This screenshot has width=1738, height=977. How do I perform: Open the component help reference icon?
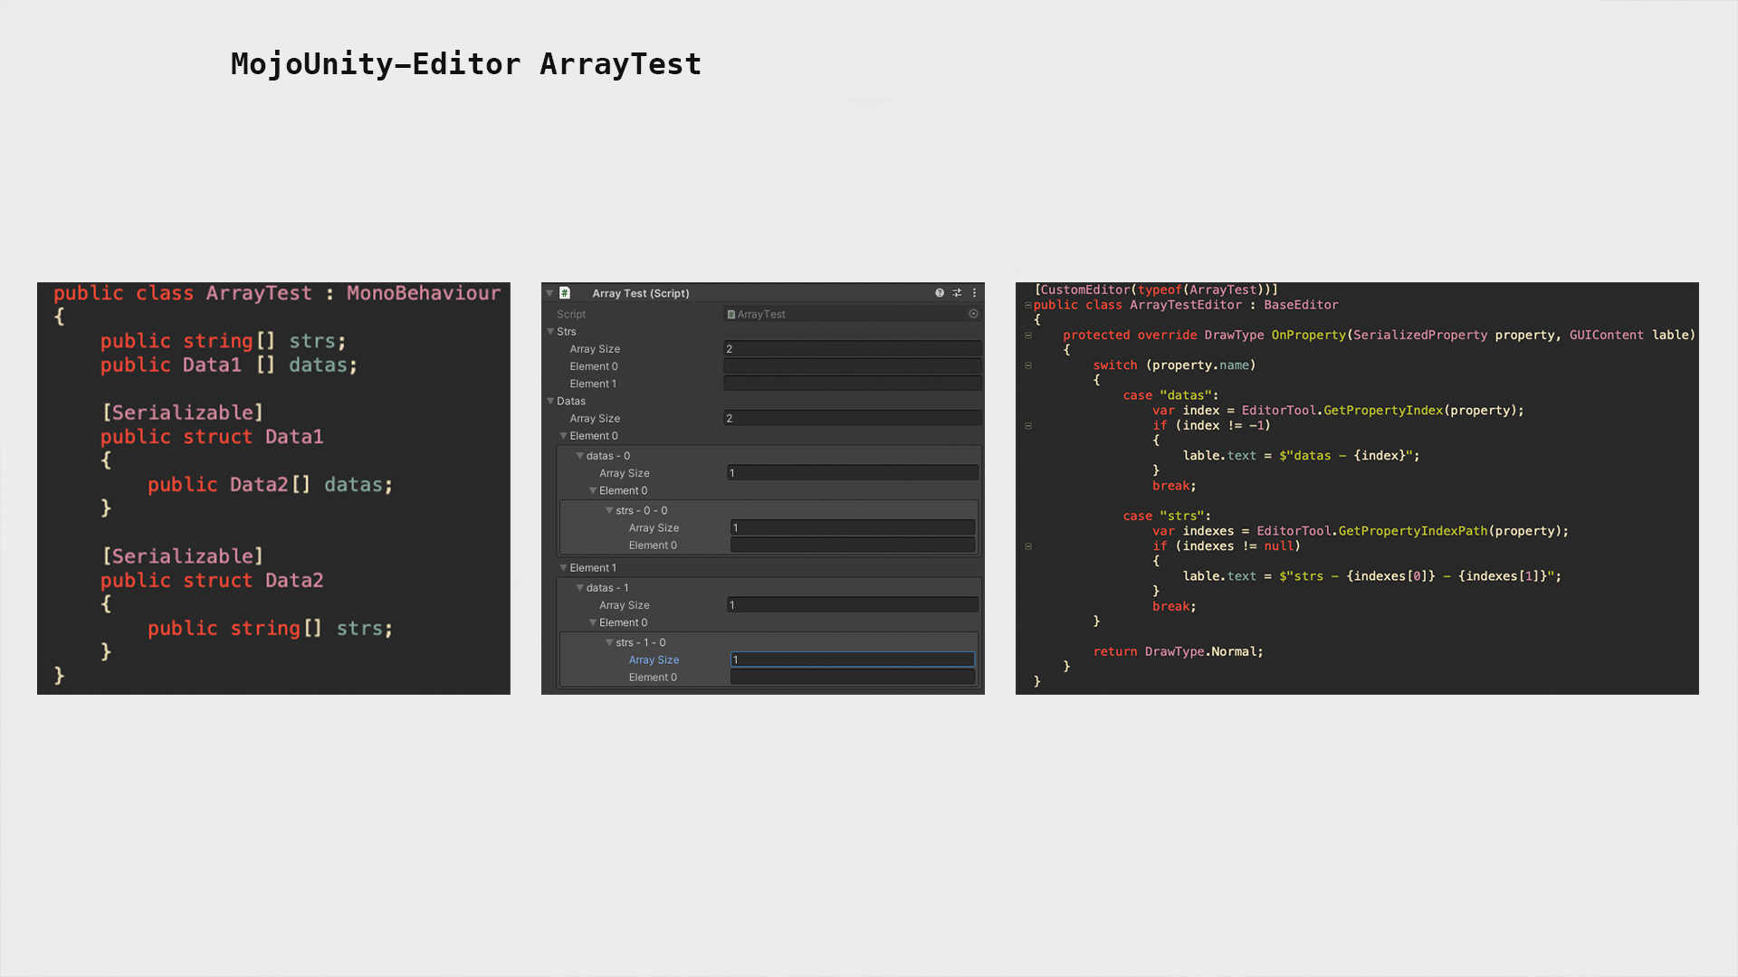(940, 293)
